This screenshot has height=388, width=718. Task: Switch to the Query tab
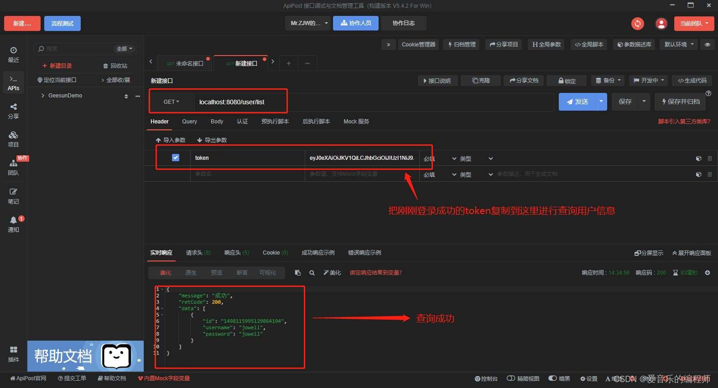pyautogui.click(x=189, y=122)
